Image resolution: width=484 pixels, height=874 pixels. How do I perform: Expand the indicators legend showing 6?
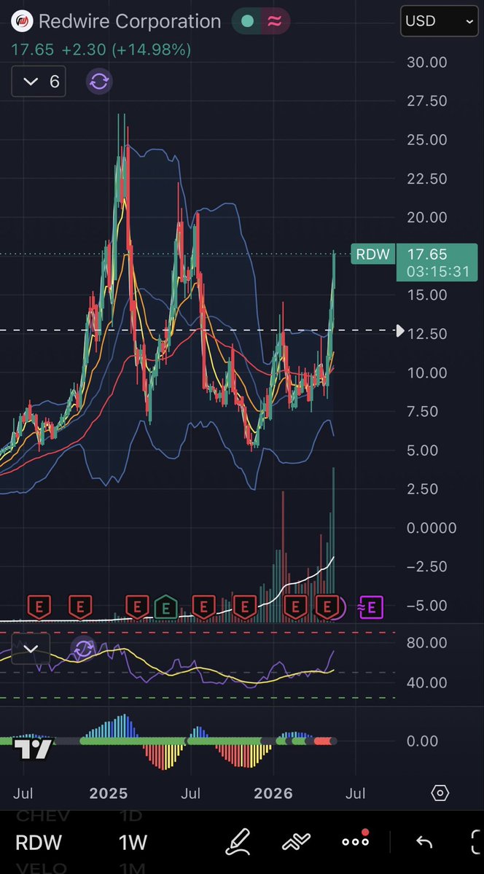(x=39, y=82)
